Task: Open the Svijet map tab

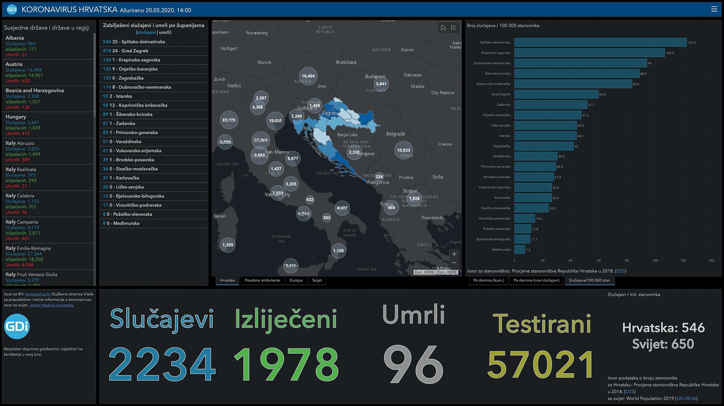Action: (317, 280)
